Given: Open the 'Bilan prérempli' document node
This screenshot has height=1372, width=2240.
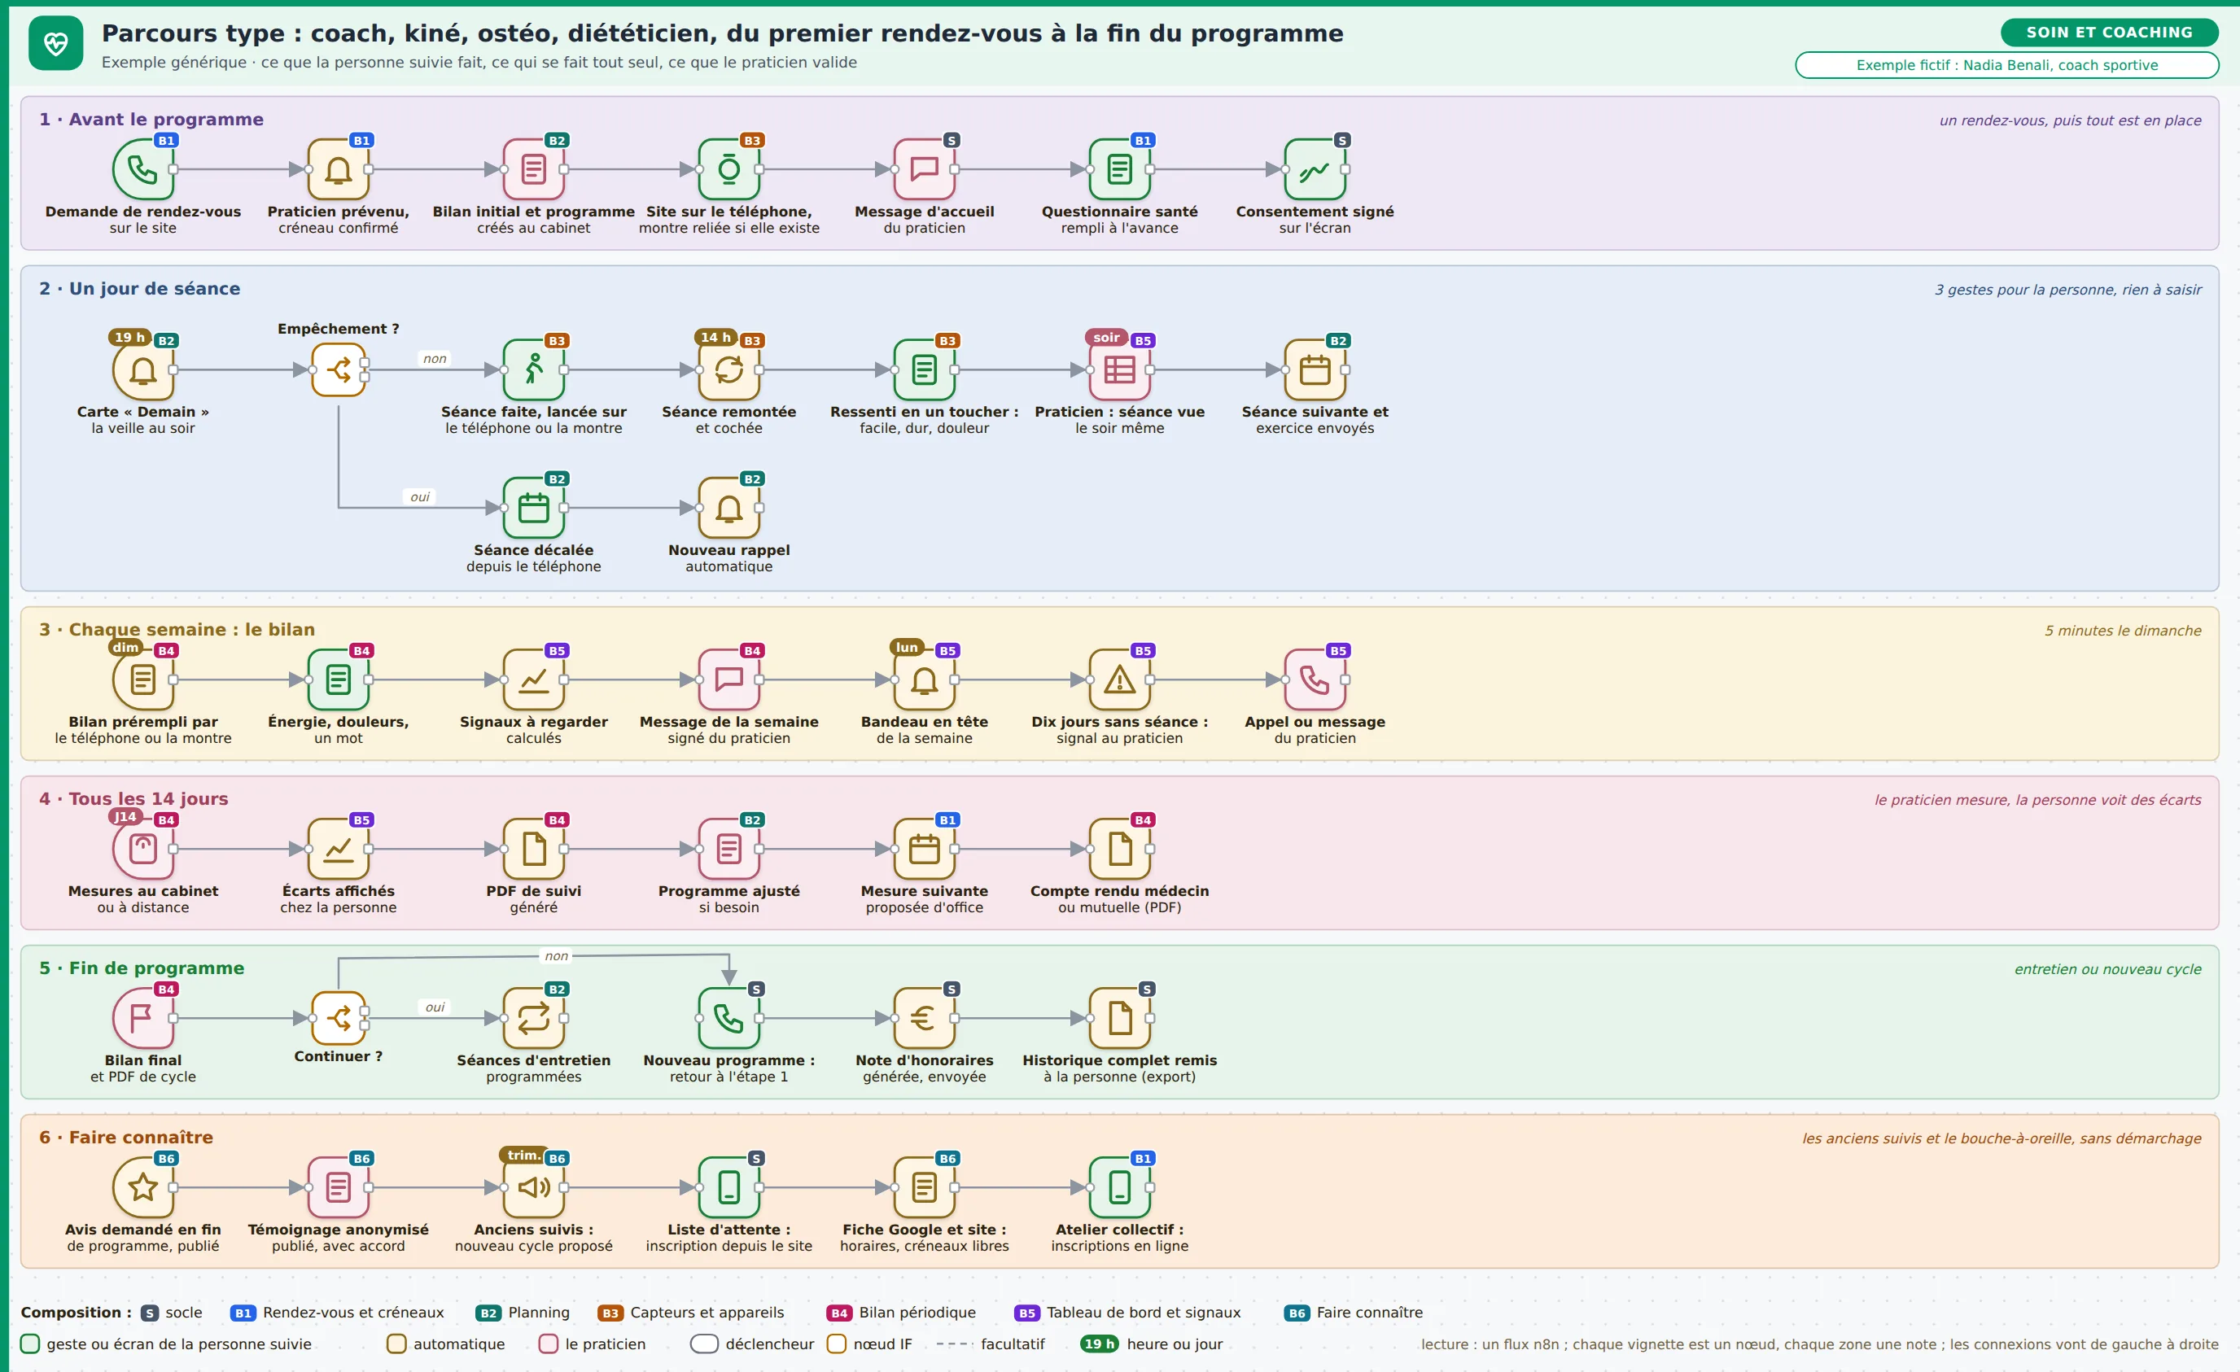Looking at the screenshot, I should click(x=142, y=679).
